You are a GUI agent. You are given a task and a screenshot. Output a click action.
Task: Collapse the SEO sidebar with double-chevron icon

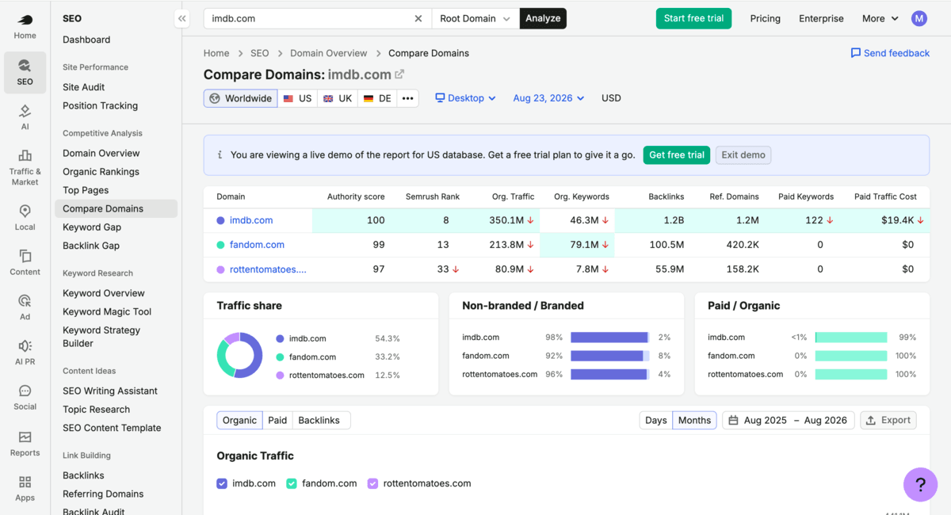click(x=181, y=18)
